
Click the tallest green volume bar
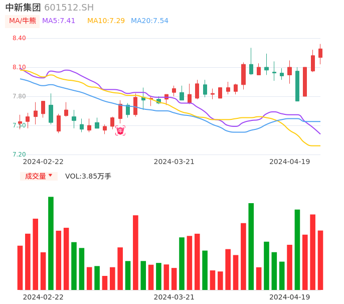pos(51,243)
